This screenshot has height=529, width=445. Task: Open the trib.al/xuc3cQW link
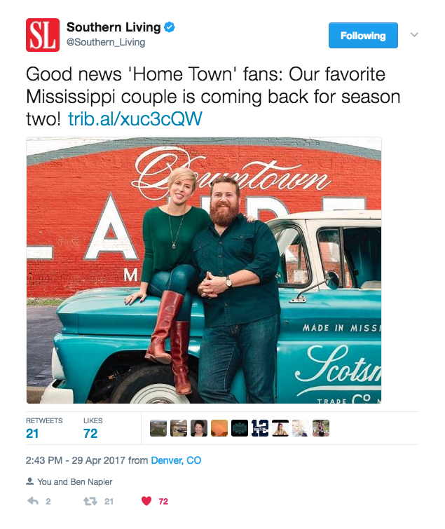(135, 118)
